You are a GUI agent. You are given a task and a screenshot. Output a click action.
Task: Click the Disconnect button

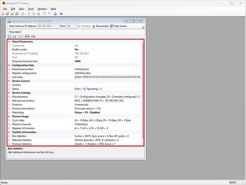[x=100, y=26]
